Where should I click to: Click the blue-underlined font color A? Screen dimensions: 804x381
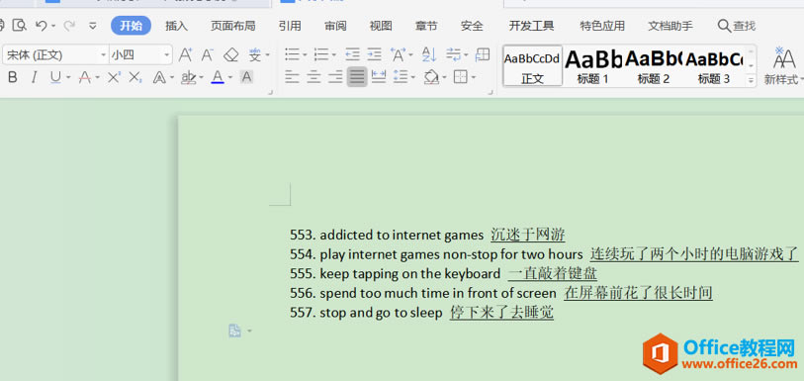(x=218, y=77)
